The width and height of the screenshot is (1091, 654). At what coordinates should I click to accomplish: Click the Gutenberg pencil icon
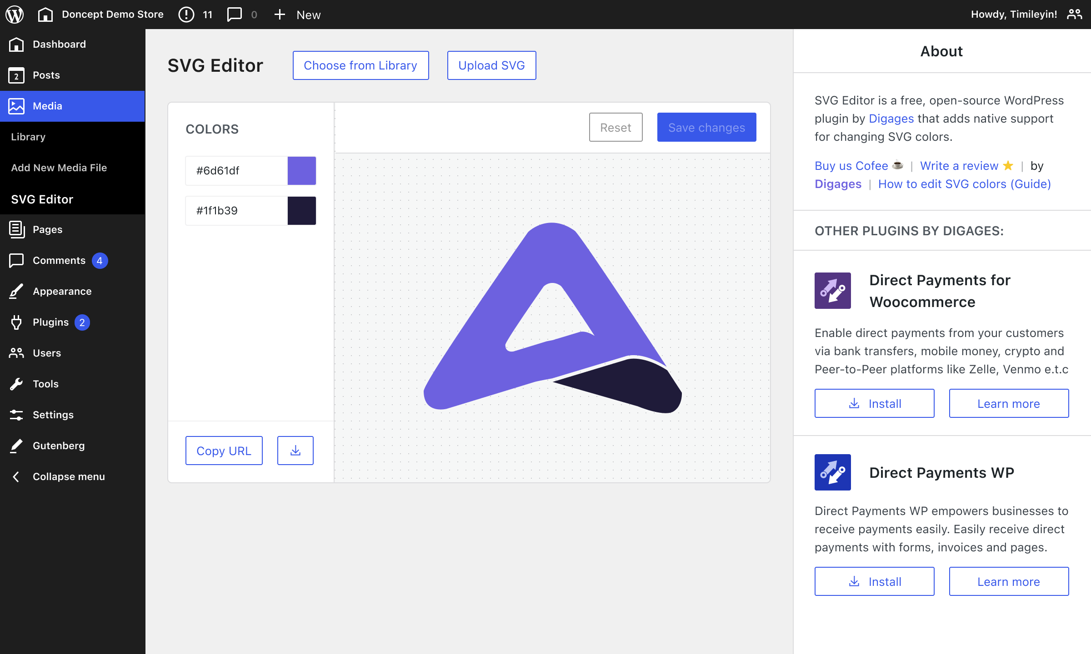[x=16, y=446]
